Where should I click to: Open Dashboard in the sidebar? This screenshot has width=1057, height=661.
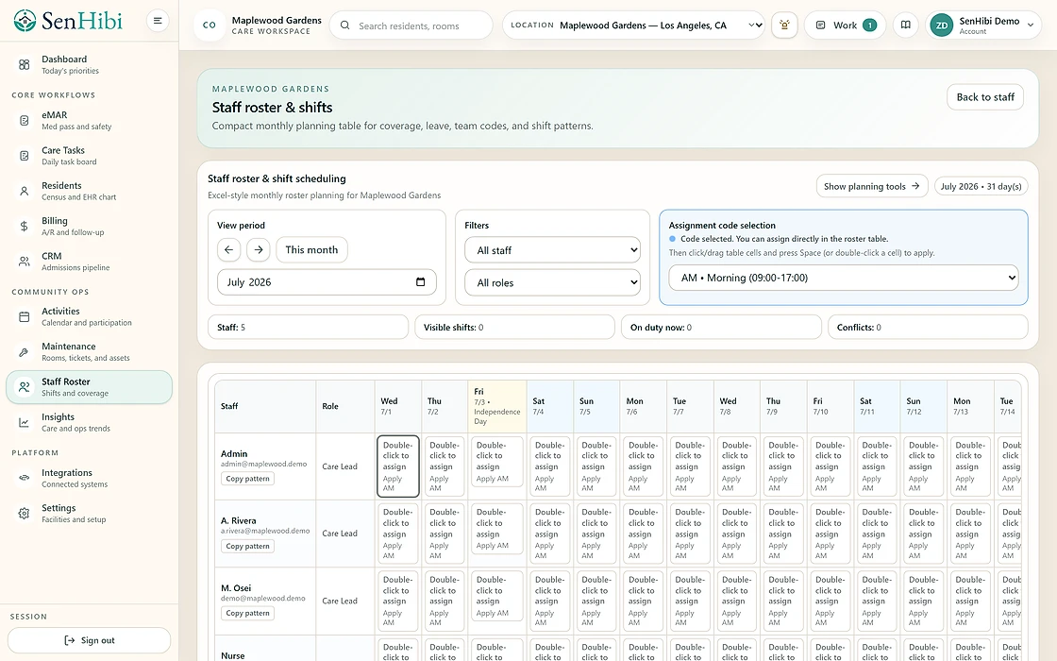click(89, 65)
